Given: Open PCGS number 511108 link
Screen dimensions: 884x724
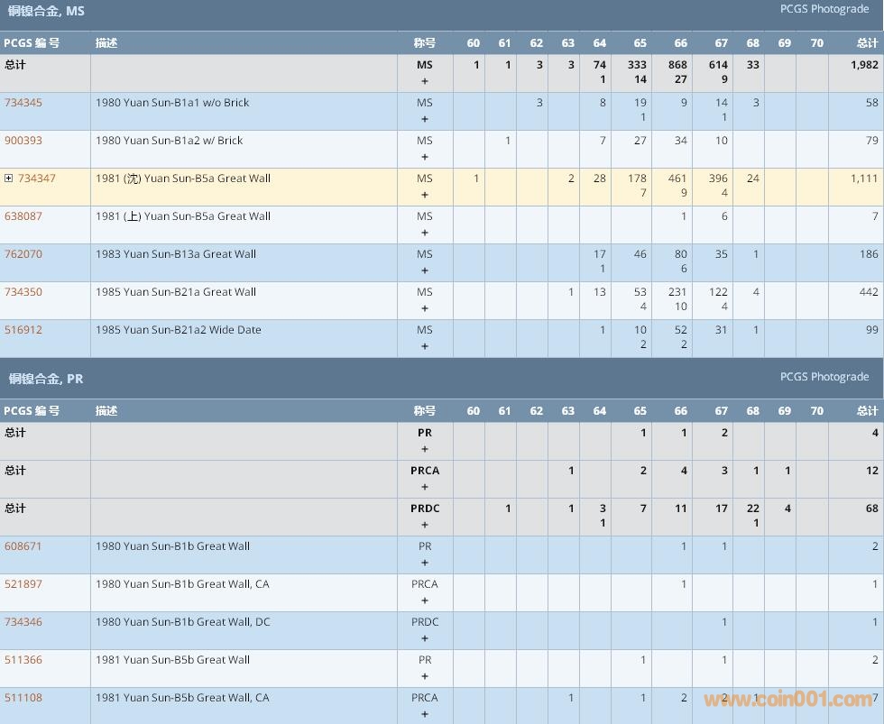Looking at the screenshot, I should pyautogui.click(x=23, y=698).
